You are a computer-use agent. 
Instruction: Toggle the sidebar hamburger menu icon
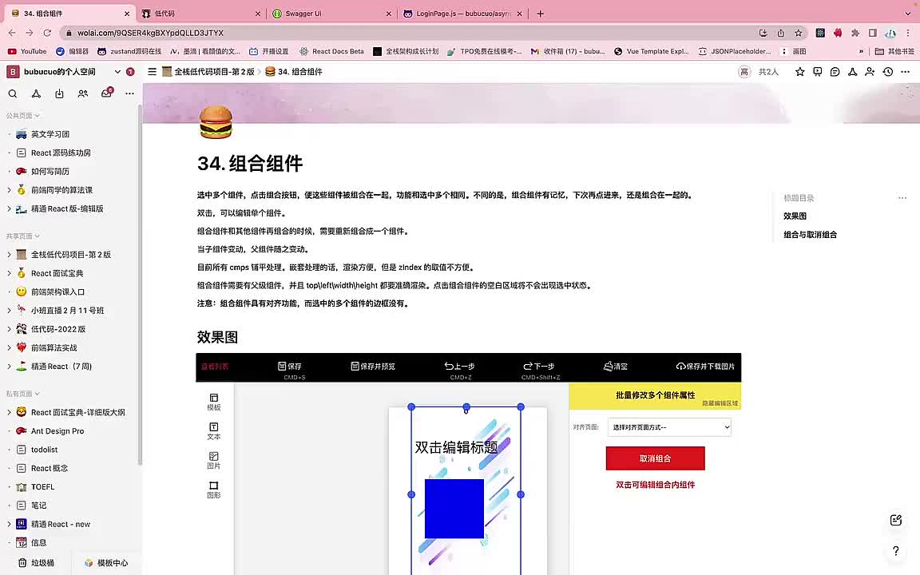(x=152, y=72)
